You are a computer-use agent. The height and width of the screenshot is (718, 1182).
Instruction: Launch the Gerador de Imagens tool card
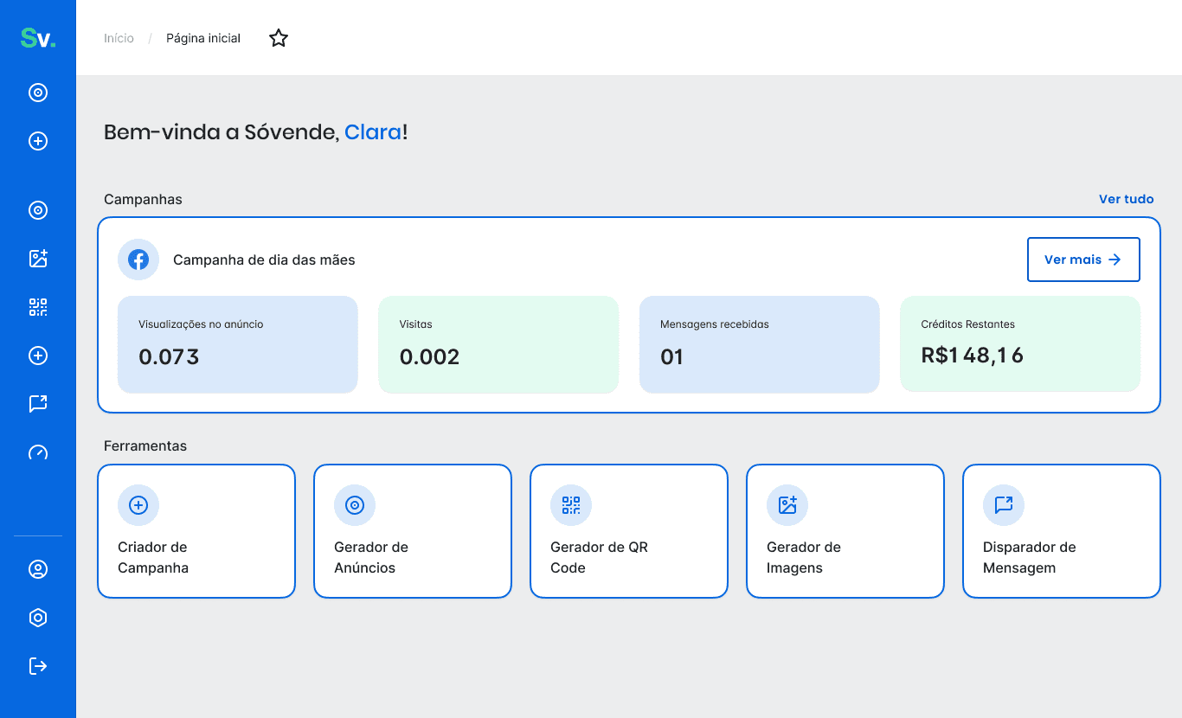(x=845, y=531)
